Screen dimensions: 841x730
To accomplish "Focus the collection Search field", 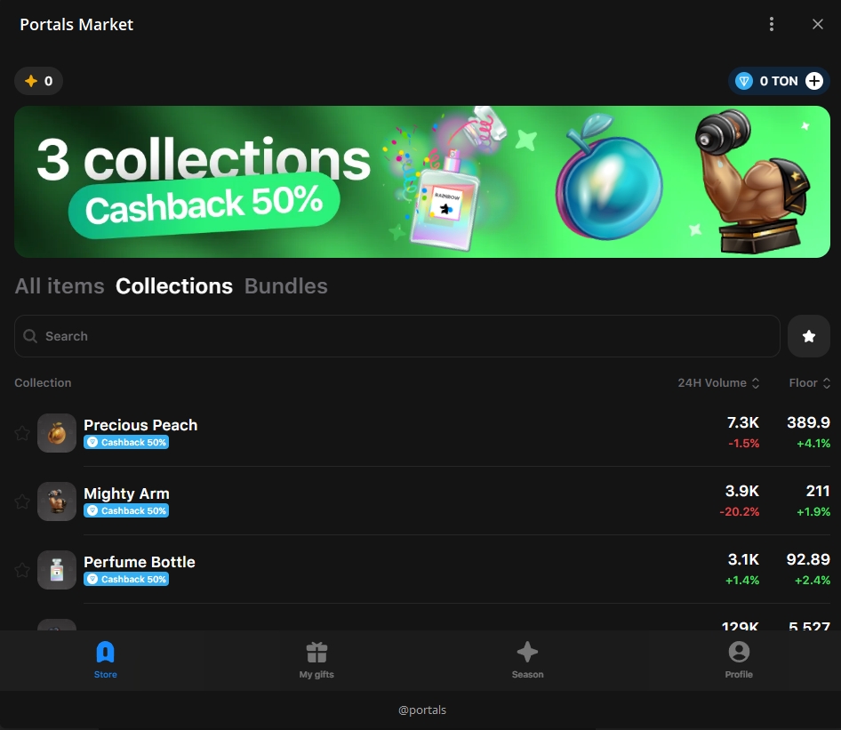I will [x=396, y=336].
